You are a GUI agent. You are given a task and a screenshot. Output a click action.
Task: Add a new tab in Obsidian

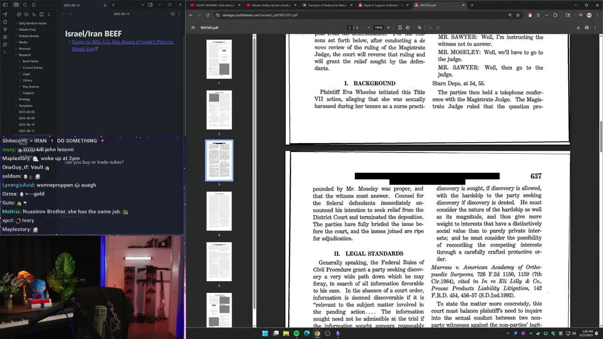click(x=113, y=5)
